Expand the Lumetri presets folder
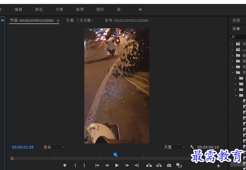Viewport: 246px width, 170px height. point(232,50)
